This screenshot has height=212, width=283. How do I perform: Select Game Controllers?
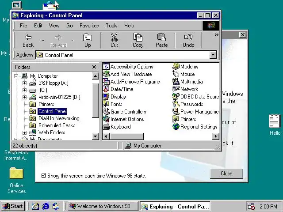pyautogui.click(x=125, y=112)
